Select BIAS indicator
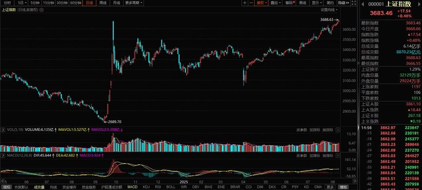The height and width of the screenshot is (190, 422). pyautogui.click(x=208, y=187)
